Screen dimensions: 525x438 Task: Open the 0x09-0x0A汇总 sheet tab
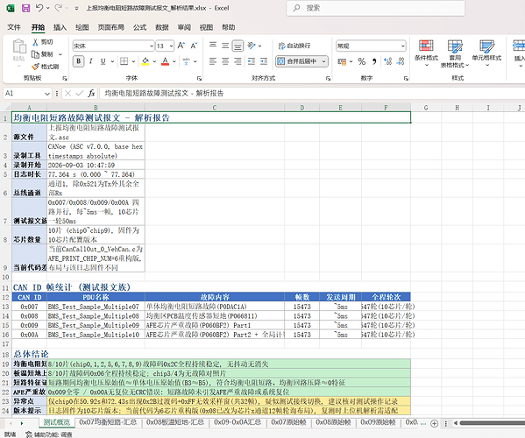coord(238,422)
